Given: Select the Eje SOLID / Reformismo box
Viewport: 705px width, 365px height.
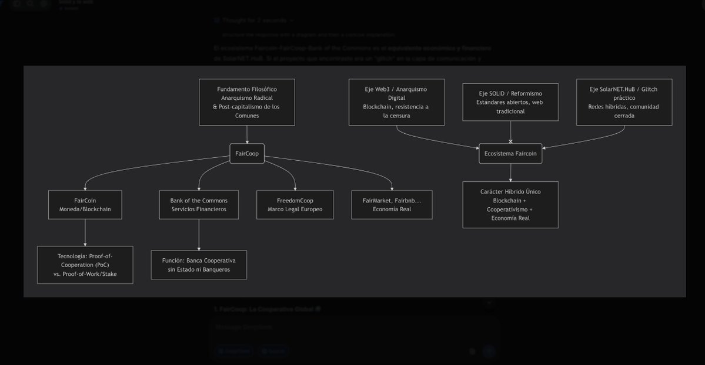Looking at the screenshot, I should [x=510, y=102].
